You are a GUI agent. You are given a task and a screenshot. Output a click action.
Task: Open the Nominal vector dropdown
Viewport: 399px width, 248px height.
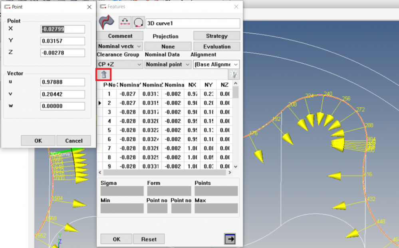pos(119,46)
